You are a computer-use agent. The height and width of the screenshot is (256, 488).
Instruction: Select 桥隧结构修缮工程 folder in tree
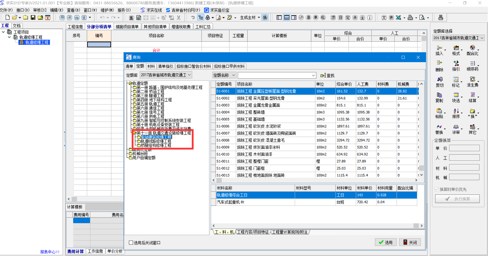pyautogui.click(x=156, y=145)
